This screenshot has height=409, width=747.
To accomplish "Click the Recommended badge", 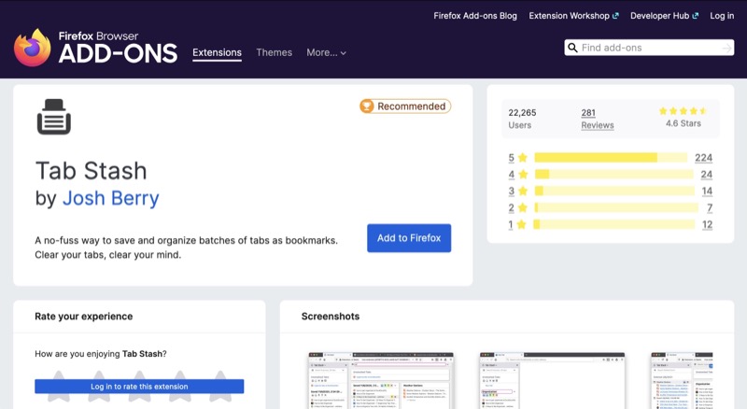I will click(x=405, y=106).
